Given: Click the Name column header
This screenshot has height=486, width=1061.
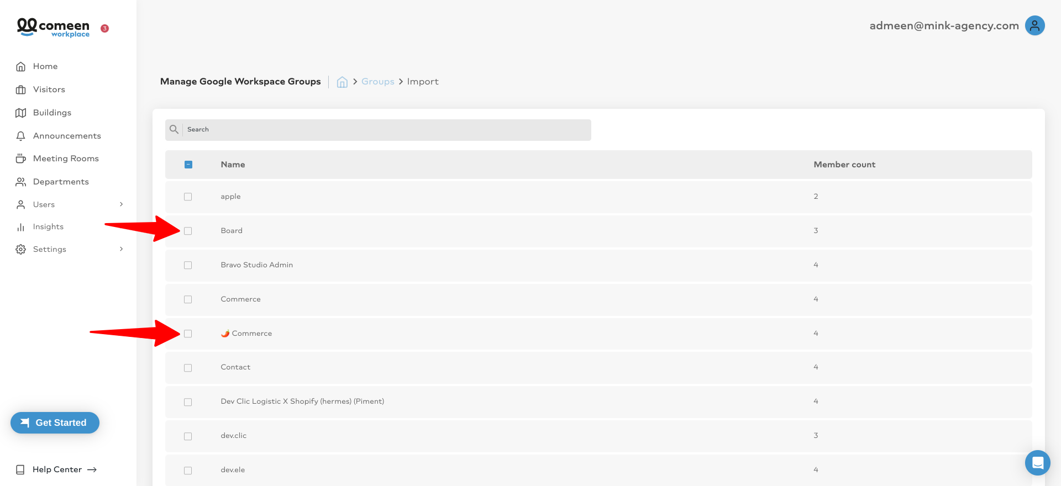Looking at the screenshot, I should pyautogui.click(x=233, y=165).
